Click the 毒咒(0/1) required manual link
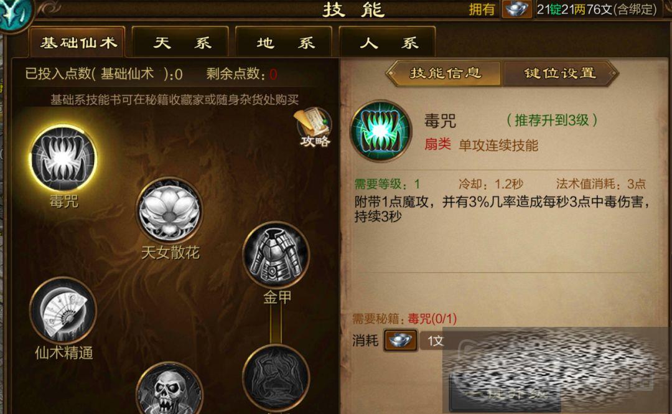 tap(432, 319)
